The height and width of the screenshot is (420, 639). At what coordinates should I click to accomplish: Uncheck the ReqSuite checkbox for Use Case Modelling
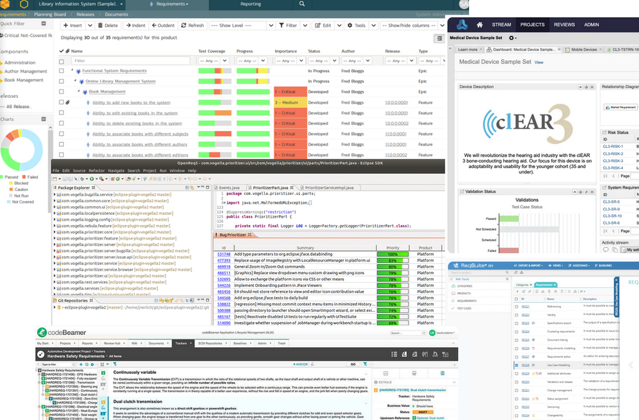(517, 365)
